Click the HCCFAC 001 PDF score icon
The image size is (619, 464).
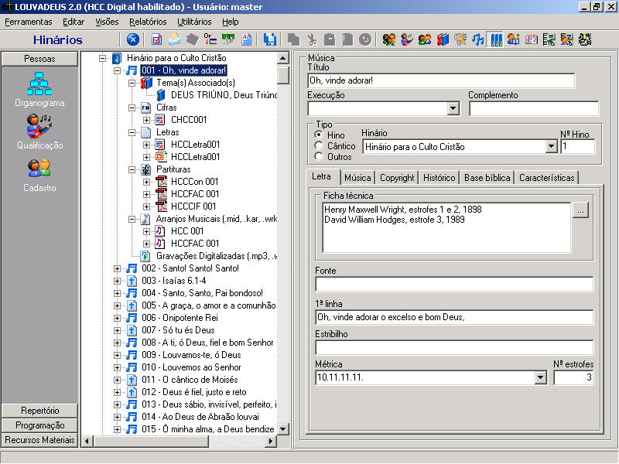162,194
